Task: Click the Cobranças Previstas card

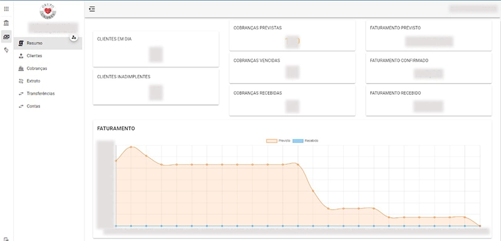Action: coord(292,36)
